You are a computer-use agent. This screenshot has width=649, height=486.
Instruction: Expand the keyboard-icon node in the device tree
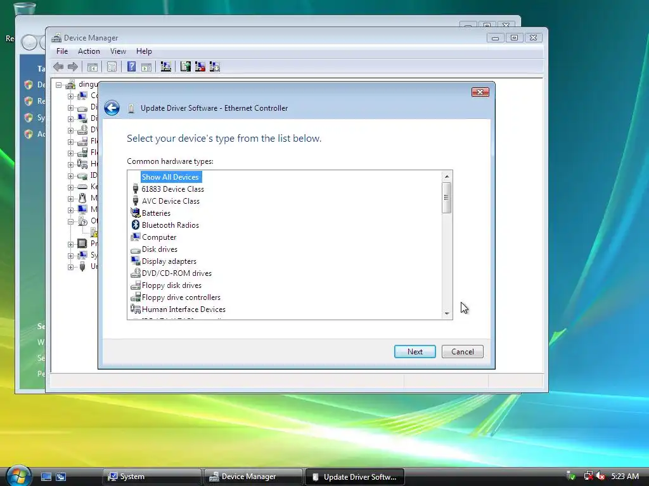(71, 187)
